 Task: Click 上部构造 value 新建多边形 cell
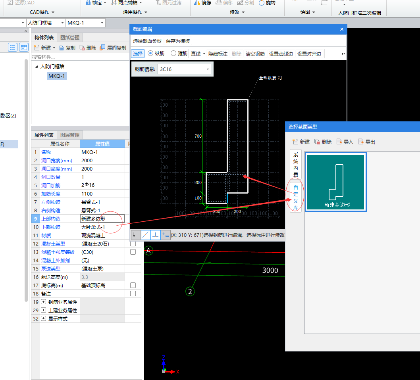pos(102,219)
